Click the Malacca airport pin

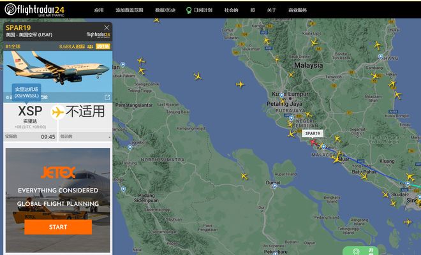[324, 147]
